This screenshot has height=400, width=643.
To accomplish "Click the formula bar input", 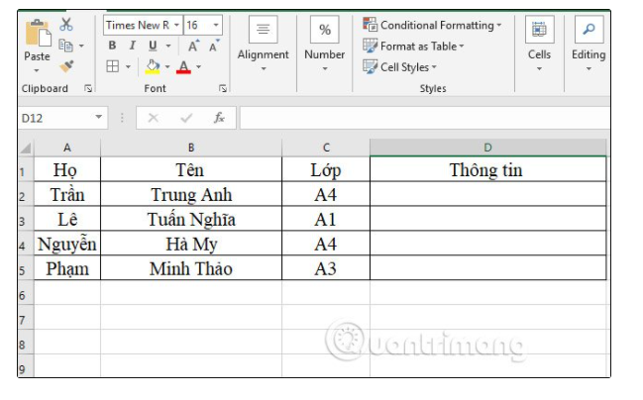I will (x=425, y=118).
